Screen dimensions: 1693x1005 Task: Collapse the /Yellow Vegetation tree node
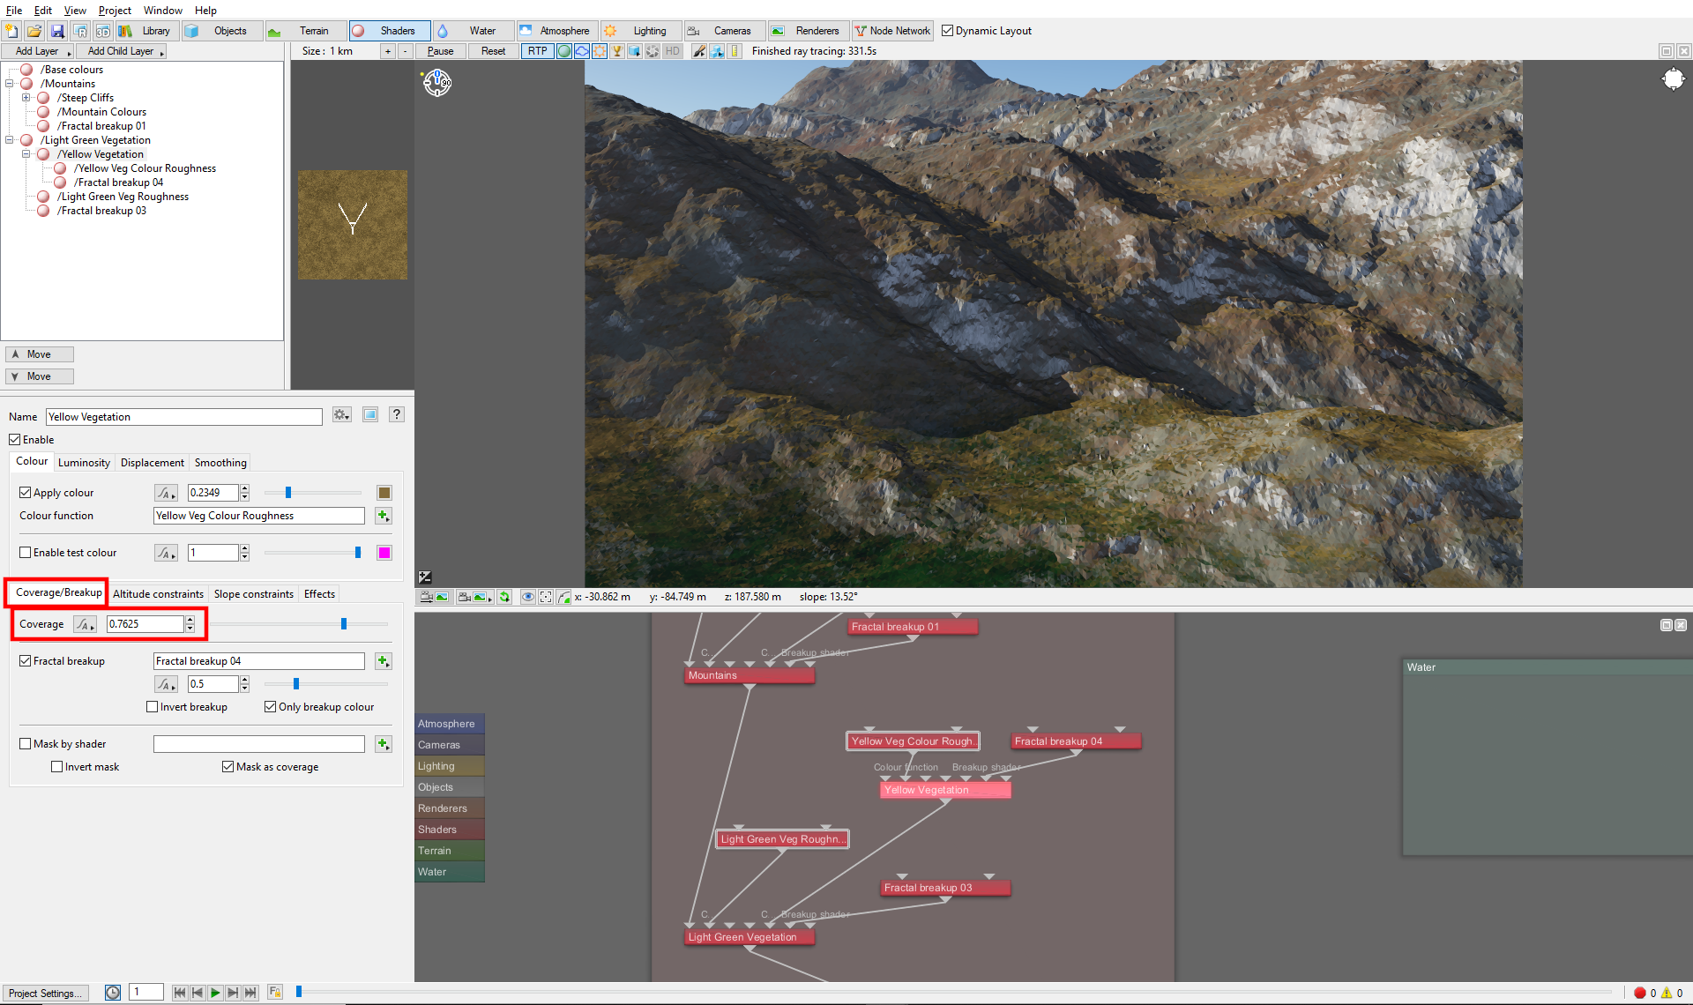(26, 154)
